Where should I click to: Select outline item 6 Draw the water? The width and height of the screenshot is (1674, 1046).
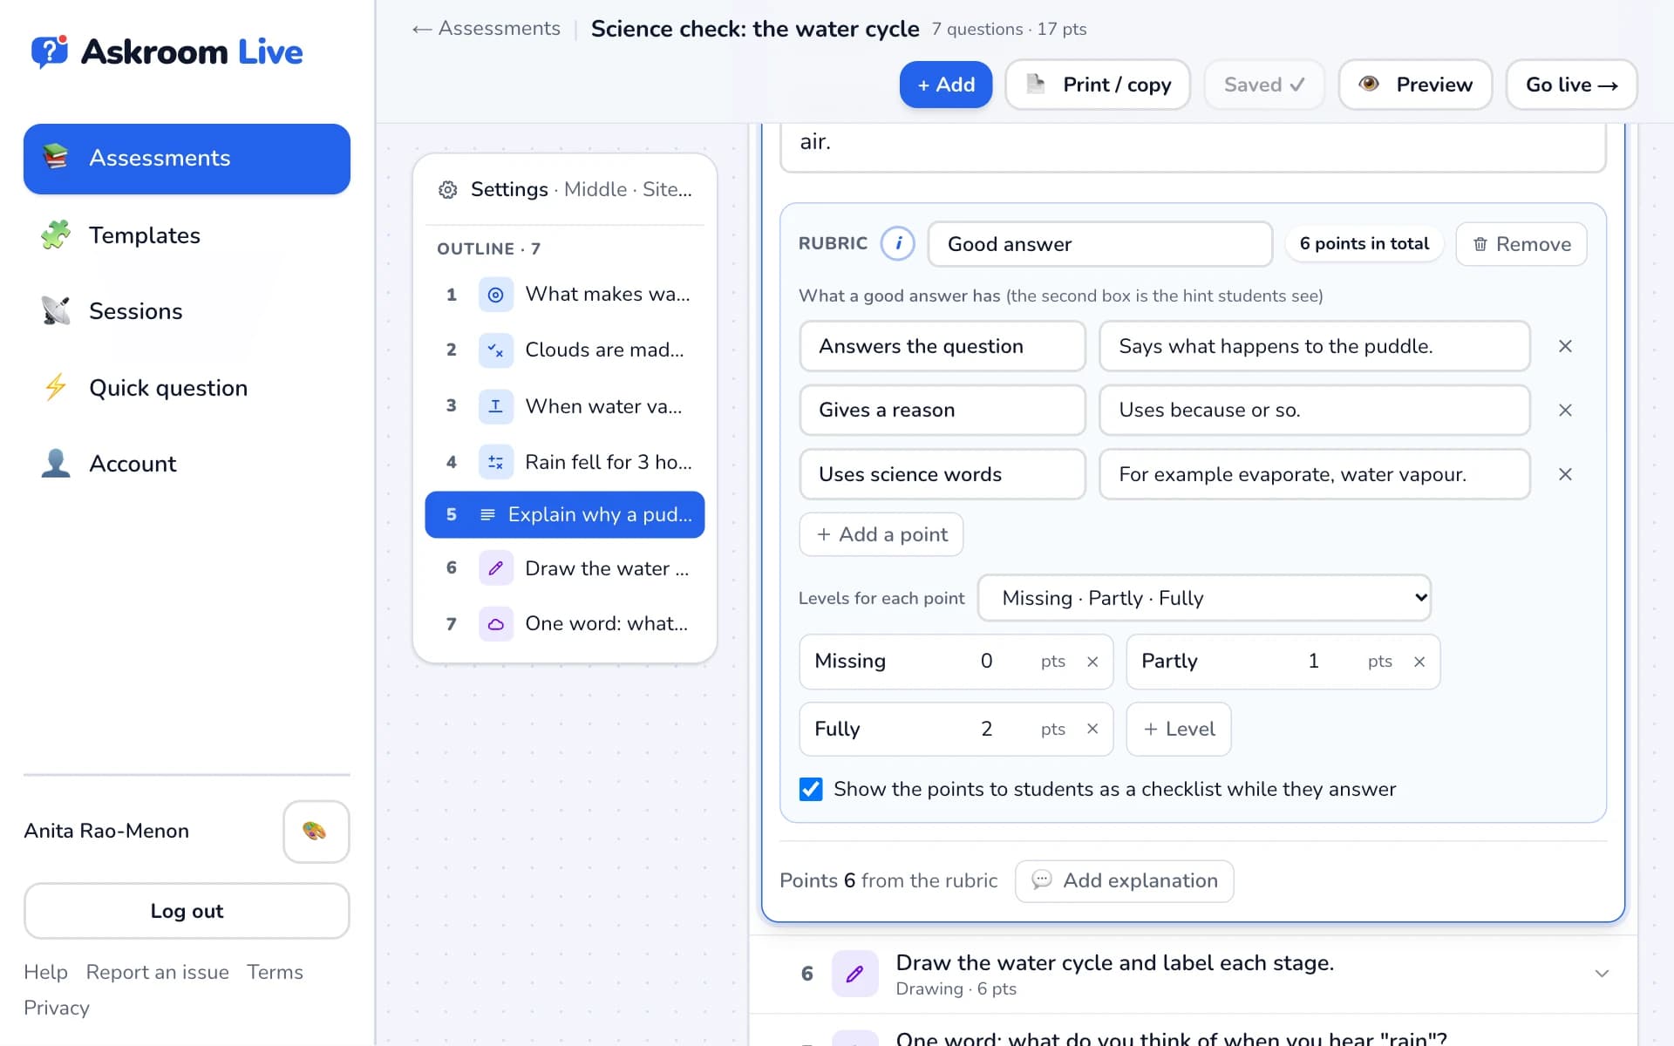[x=565, y=568]
